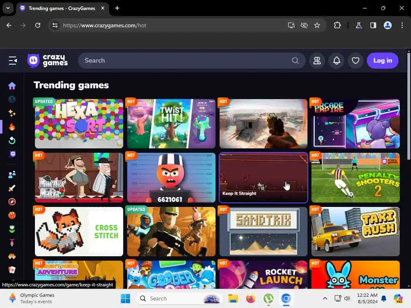Go back with browser back arrow
Screen dimensions: 411x308
coord(9,25)
